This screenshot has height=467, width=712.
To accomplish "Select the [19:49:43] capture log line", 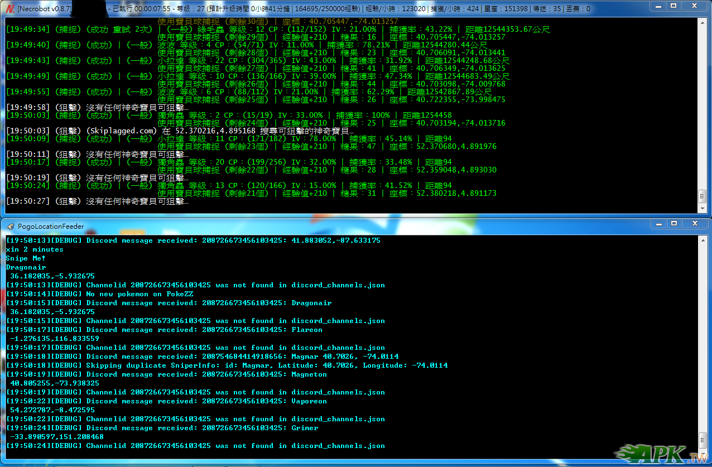I will pos(258,60).
